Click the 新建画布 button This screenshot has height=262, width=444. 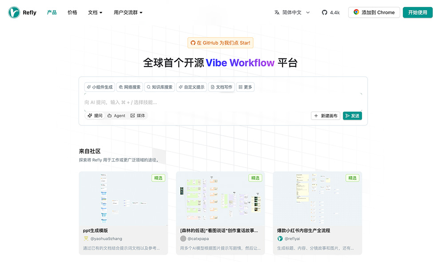[325, 116]
